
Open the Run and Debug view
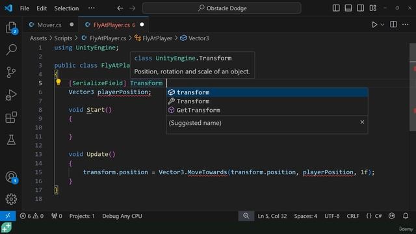tap(11, 95)
